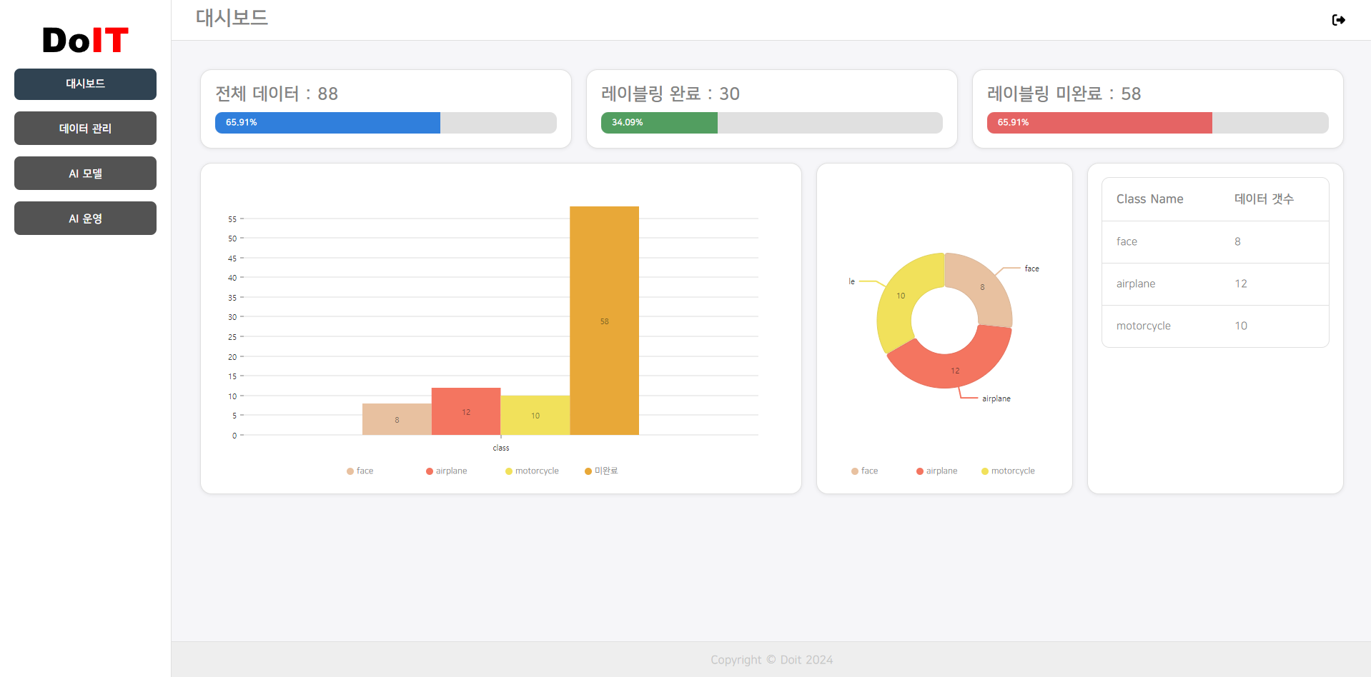Viewport: 1371px width, 677px height.
Task: Toggle face legend in bar chart
Action: (360, 471)
